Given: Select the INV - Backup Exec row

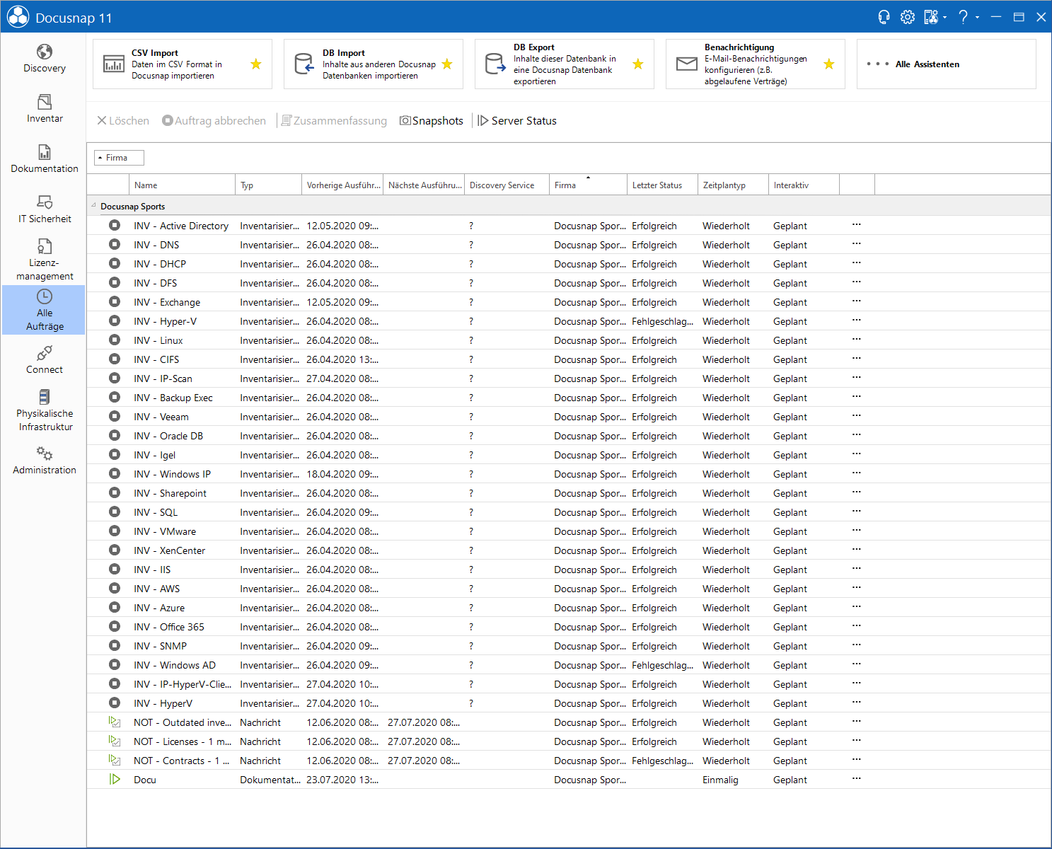Looking at the screenshot, I should (x=569, y=398).
